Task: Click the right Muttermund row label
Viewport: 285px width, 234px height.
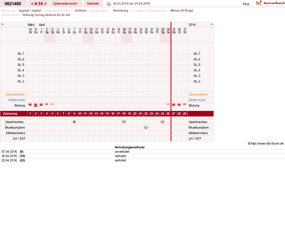Action: point(197,100)
